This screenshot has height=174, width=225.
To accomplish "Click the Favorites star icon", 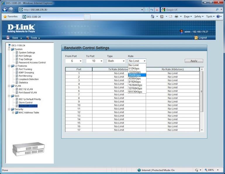I will [5, 17].
